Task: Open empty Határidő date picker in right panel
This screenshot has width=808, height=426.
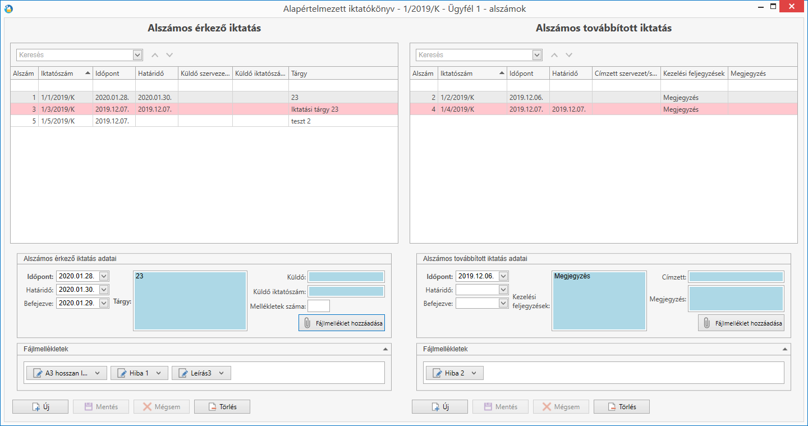Action: [x=503, y=290]
